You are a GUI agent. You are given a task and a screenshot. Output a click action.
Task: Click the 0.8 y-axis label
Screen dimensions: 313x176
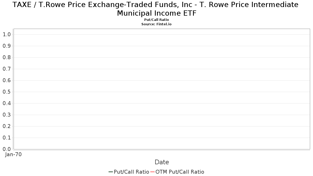pyautogui.click(x=7, y=57)
